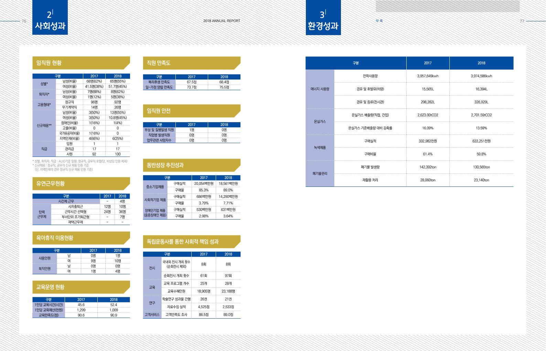The image size is (546, 351).
Task: Click the '사회적기업 제품' row label
Action: 155,200
